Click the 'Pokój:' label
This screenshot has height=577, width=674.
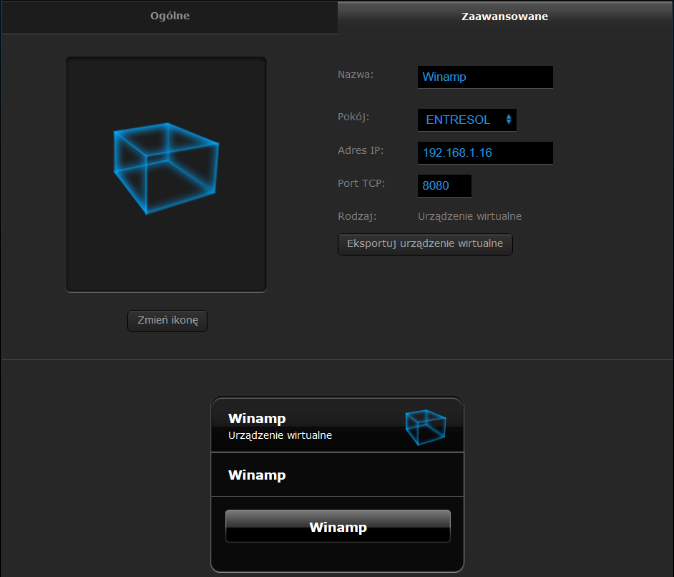[353, 117]
